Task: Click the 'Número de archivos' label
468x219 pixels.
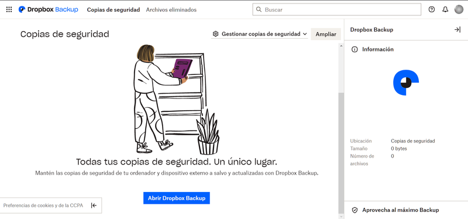Action: pos(362,160)
